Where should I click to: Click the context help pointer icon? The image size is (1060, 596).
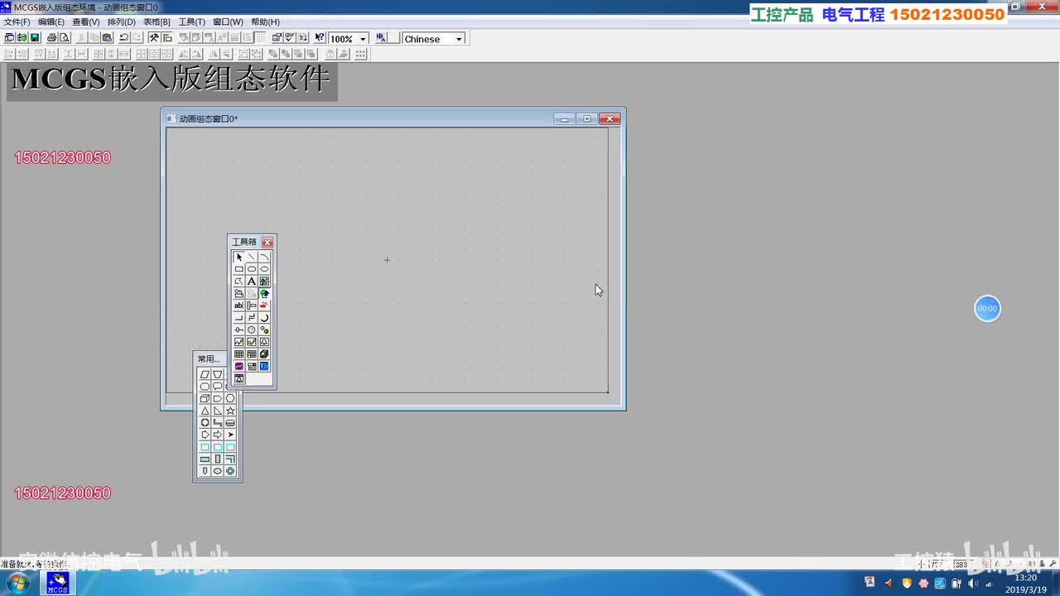pos(320,38)
